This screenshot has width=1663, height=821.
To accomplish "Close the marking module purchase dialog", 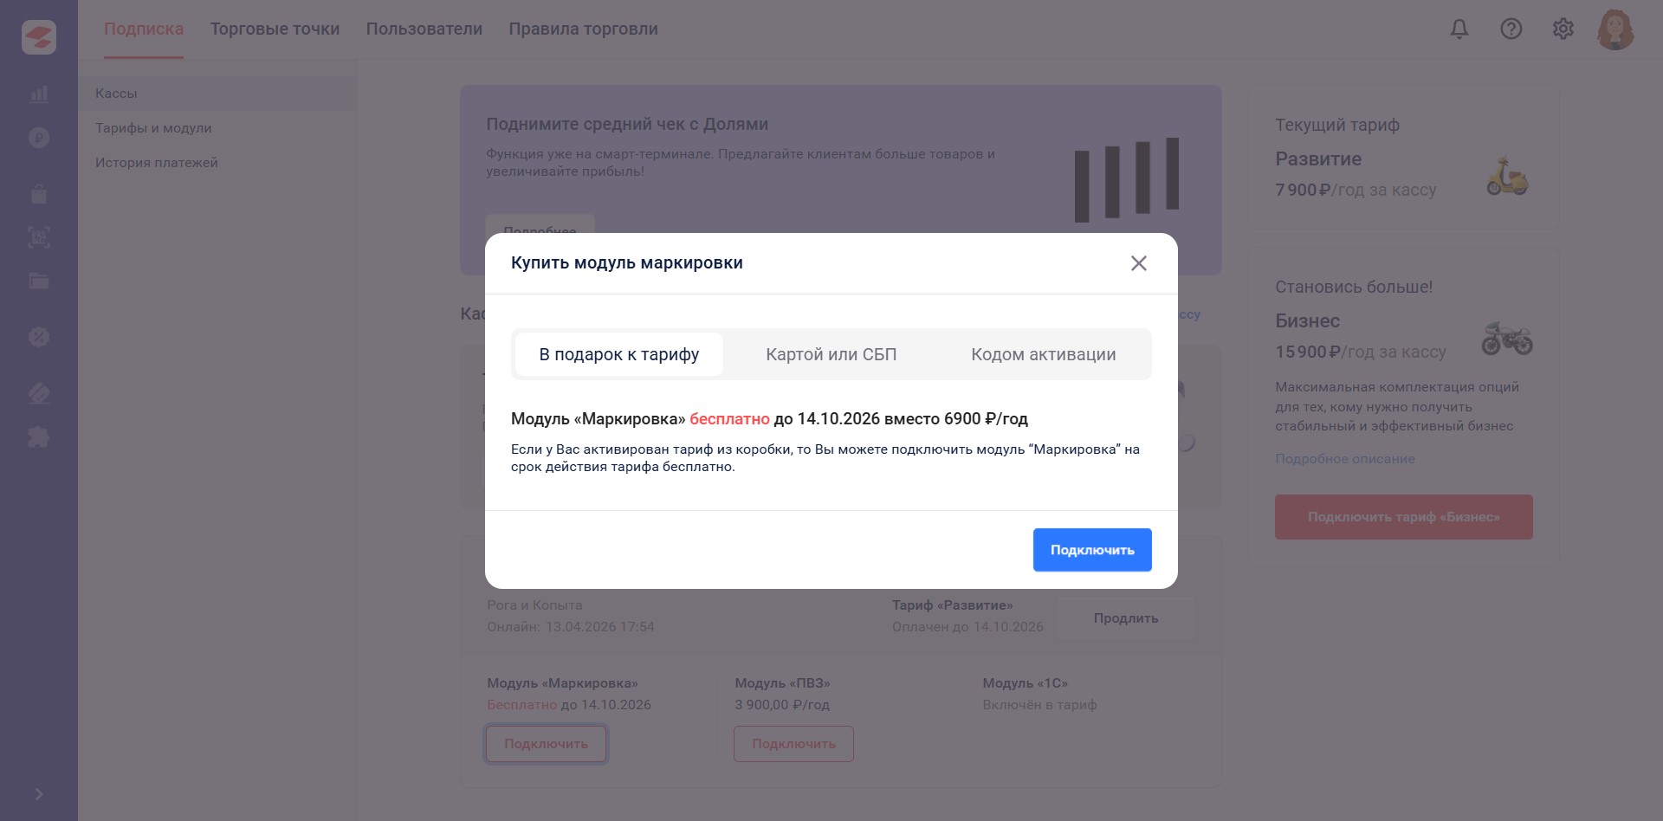I will click(x=1138, y=263).
